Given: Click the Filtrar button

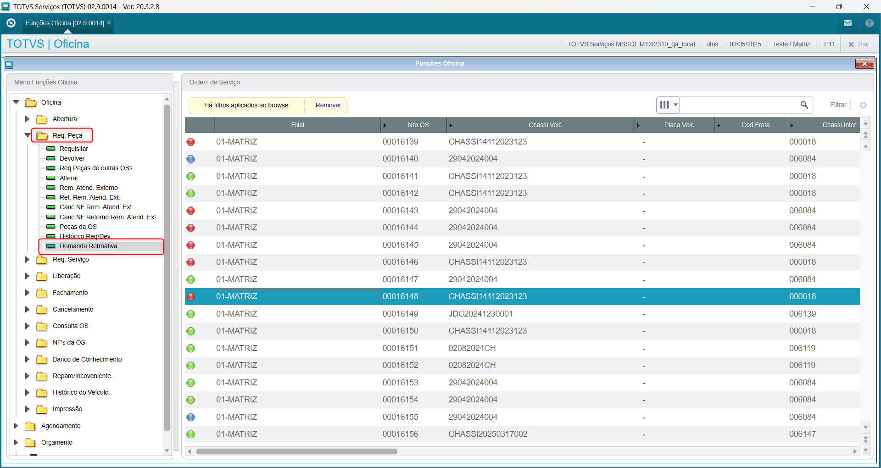Looking at the screenshot, I should tap(838, 105).
